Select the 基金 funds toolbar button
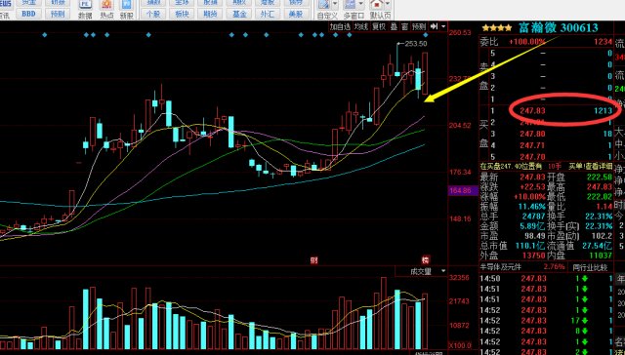The width and height of the screenshot is (625, 355). point(239,14)
